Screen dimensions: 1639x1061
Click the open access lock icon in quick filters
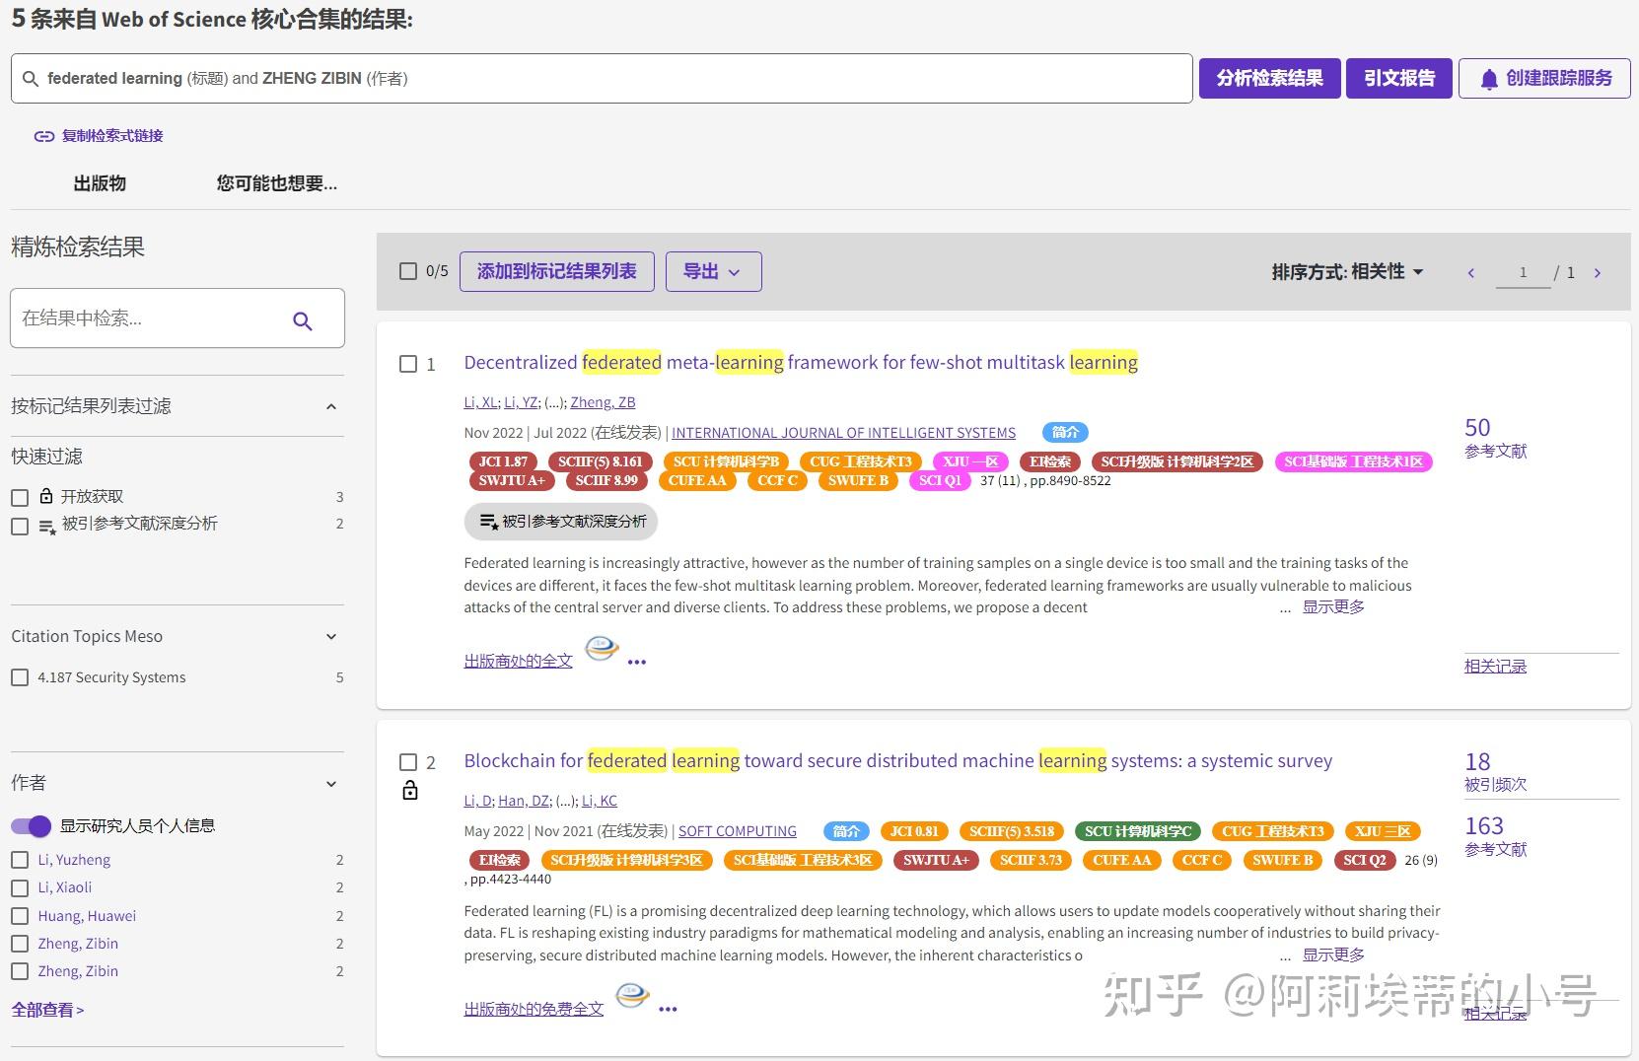(x=45, y=496)
